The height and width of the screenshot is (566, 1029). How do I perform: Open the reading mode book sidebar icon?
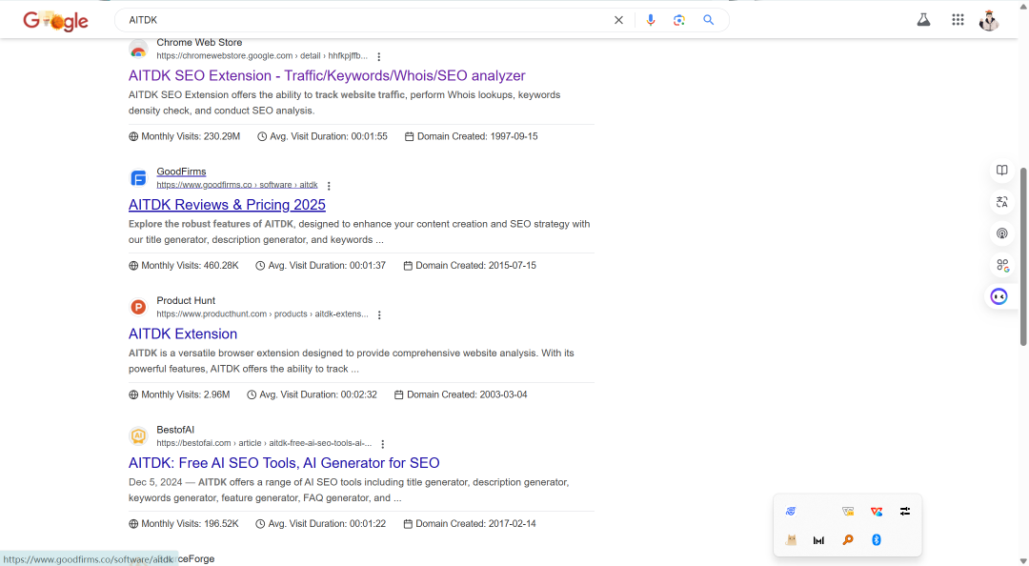(1002, 170)
